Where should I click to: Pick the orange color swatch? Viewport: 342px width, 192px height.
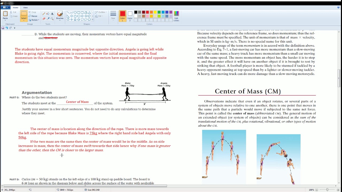click(151, 12)
